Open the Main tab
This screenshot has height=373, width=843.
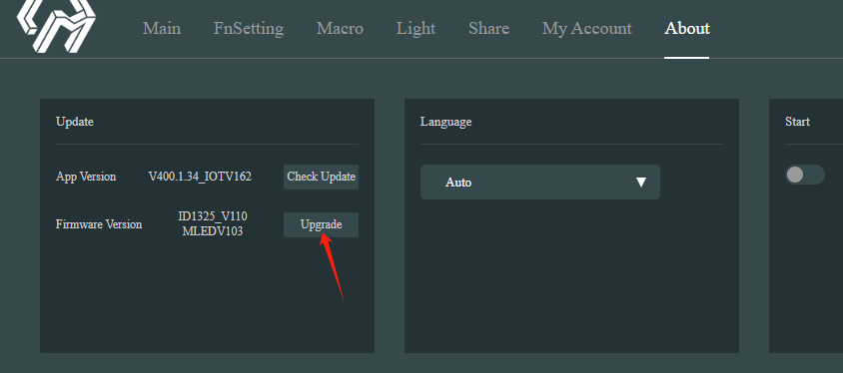(162, 29)
